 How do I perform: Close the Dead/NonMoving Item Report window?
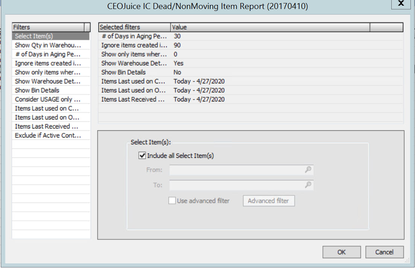point(401,3)
